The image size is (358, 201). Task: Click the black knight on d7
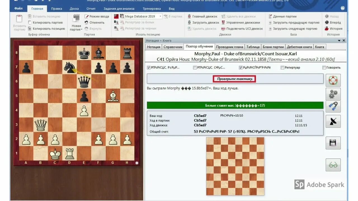pyautogui.click(x=69, y=67)
